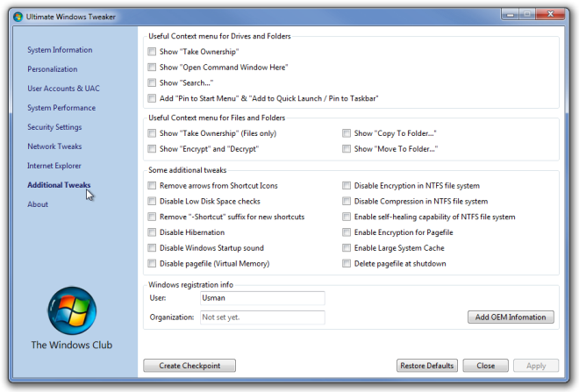Tick Disable Windows Startup sound
Image resolution: width=579 pixels, height=392 pixels.
tap(152, 247)
